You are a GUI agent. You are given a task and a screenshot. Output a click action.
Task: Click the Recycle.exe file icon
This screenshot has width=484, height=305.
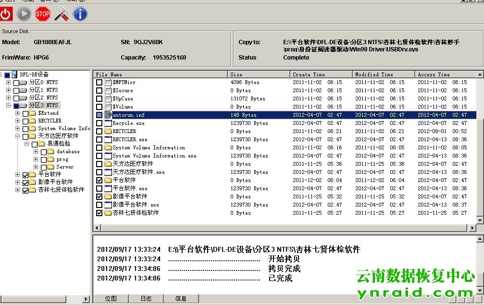(x=108, y=123)
